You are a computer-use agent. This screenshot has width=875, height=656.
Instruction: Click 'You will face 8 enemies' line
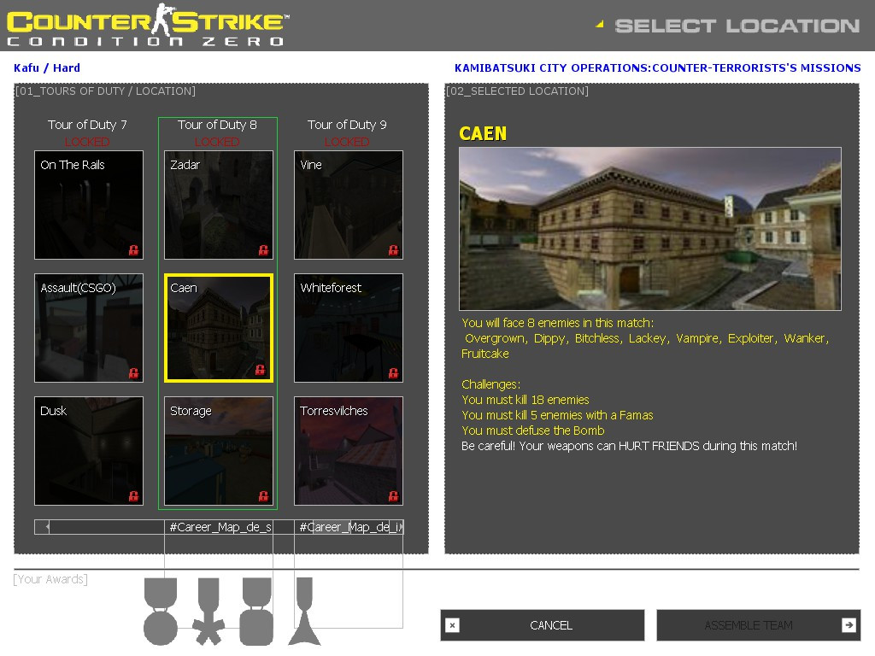coord(557,323)
